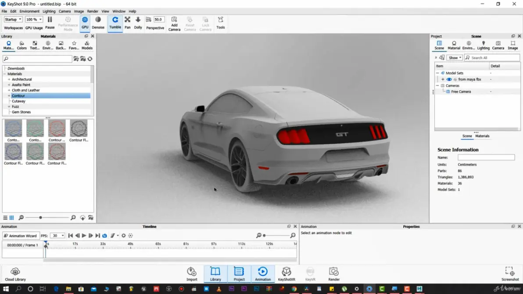Switch to Library Favorites tab
The width and height of the screenshot is (523, 294).
point(74,45)
